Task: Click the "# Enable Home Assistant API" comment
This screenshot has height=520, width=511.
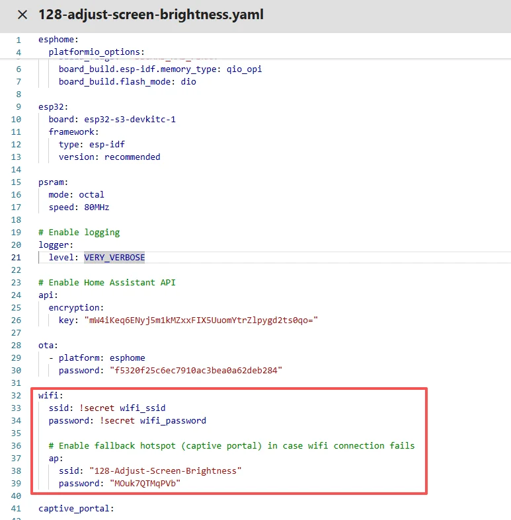Action: tap(106, 282)
